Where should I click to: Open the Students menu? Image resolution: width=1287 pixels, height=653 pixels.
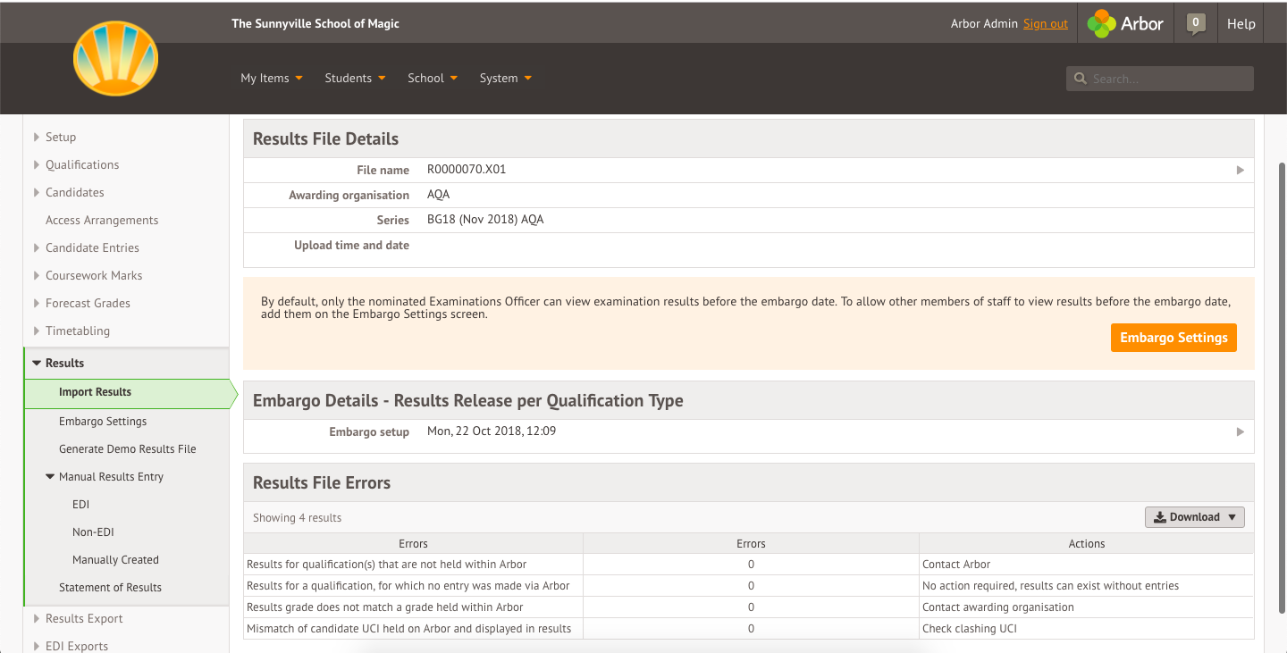tap(355, 78)
